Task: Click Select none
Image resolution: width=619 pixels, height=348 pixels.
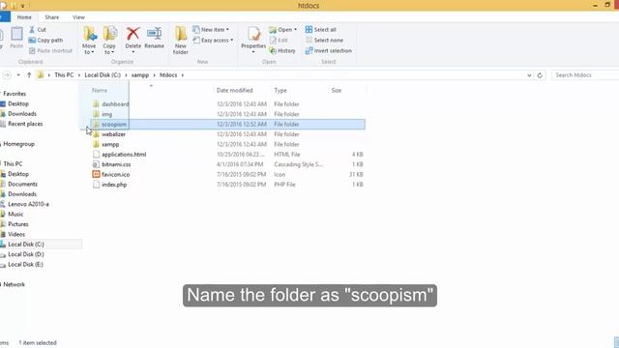Action: [325, 41]
